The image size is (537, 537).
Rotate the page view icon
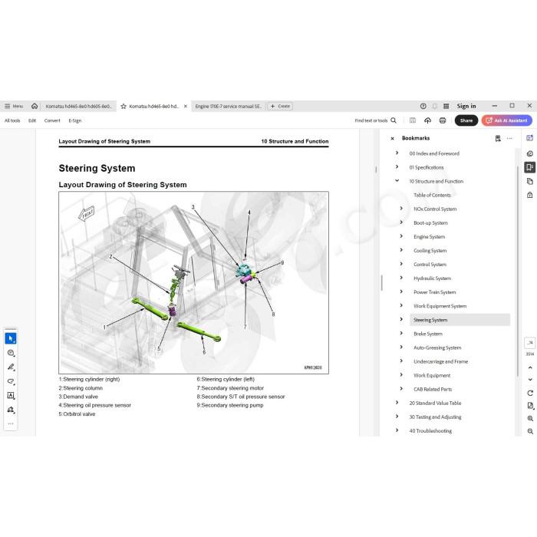(530, 393)
